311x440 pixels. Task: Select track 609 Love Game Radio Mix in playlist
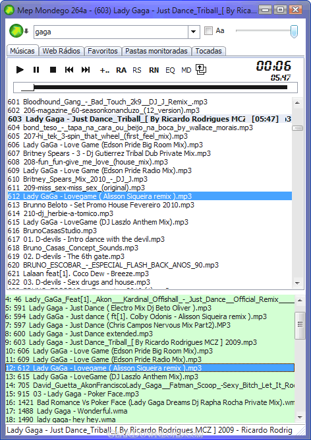pyautogui.click(x=150, y=170)
